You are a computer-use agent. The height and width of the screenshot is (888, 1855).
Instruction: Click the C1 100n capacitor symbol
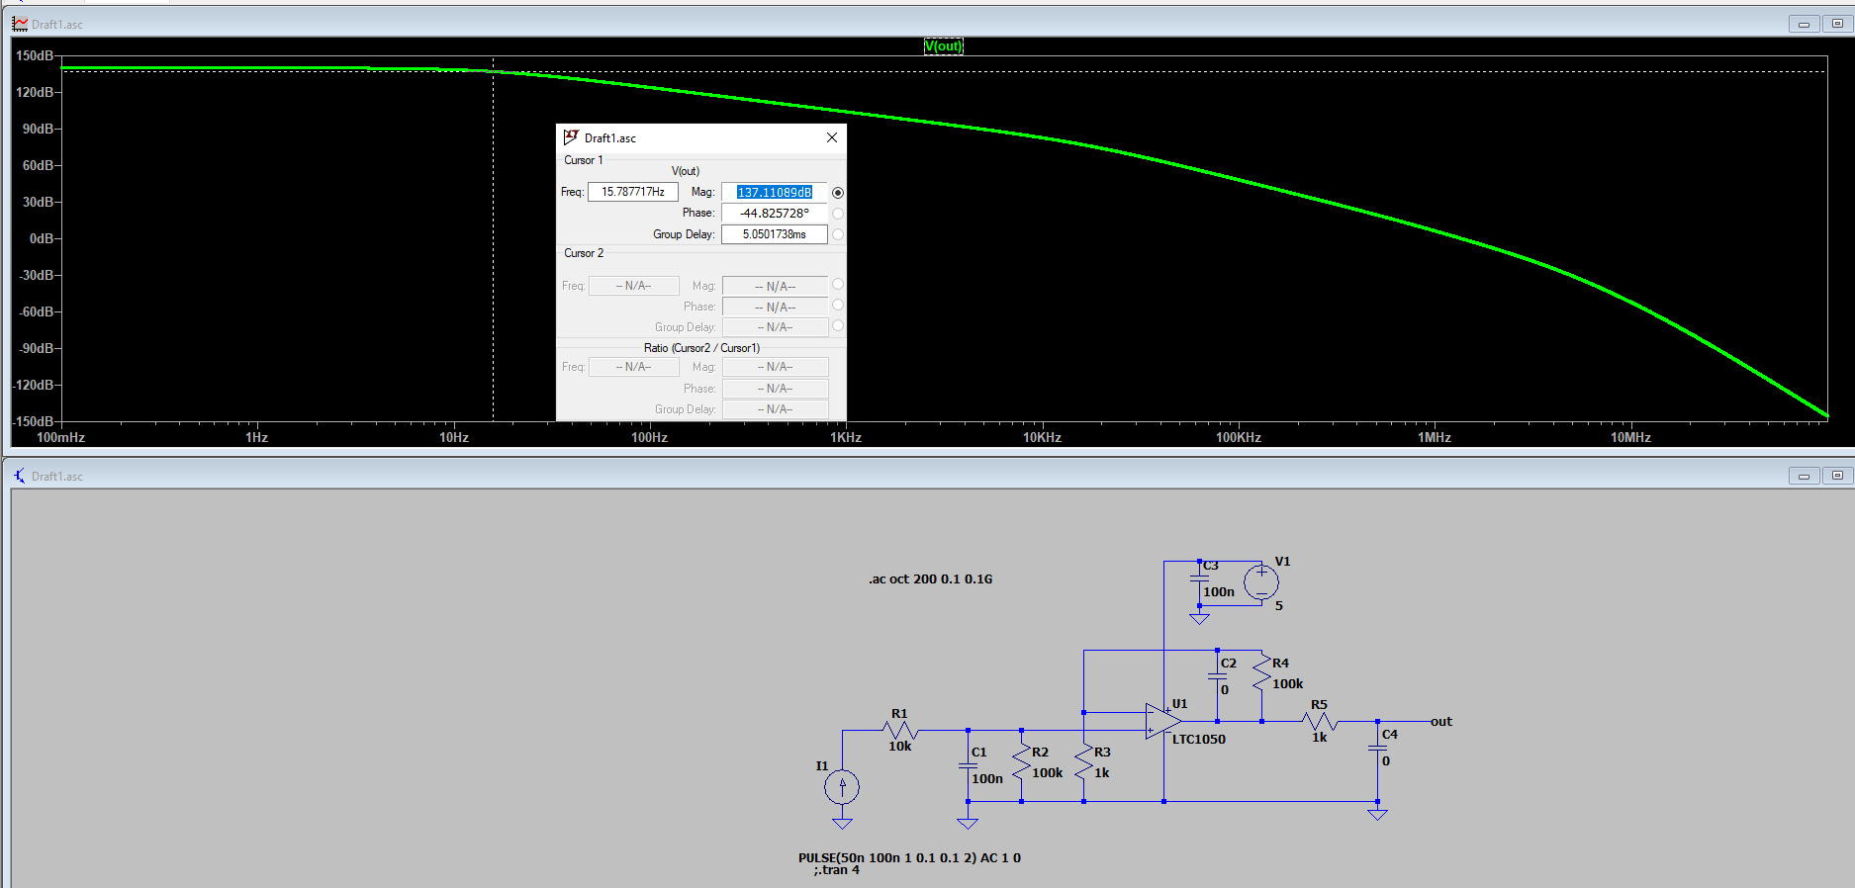[x=968, y=765]
